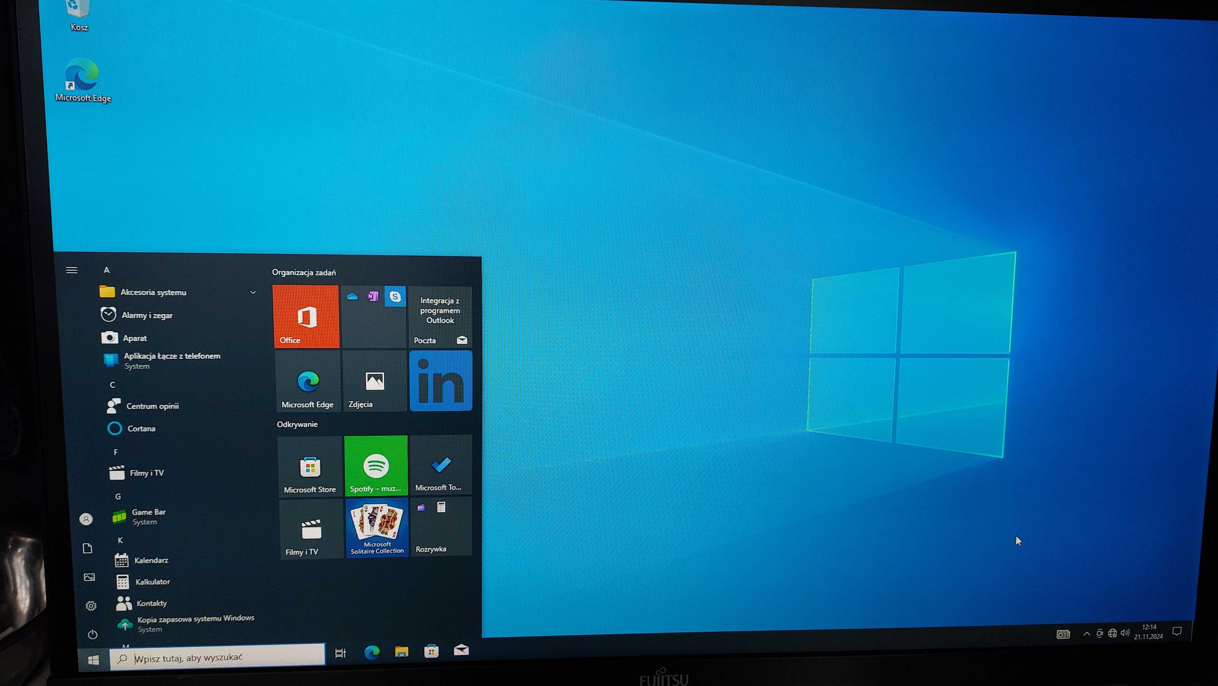Open user account icon in Start

86,519
